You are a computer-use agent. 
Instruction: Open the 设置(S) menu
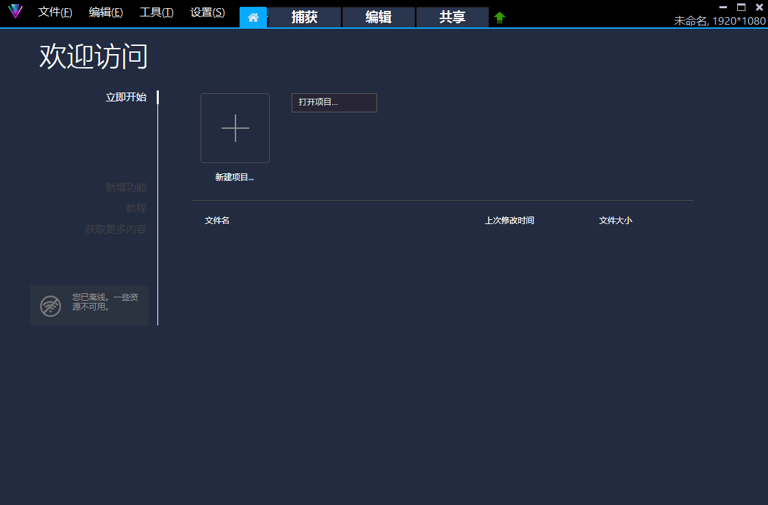207,12
